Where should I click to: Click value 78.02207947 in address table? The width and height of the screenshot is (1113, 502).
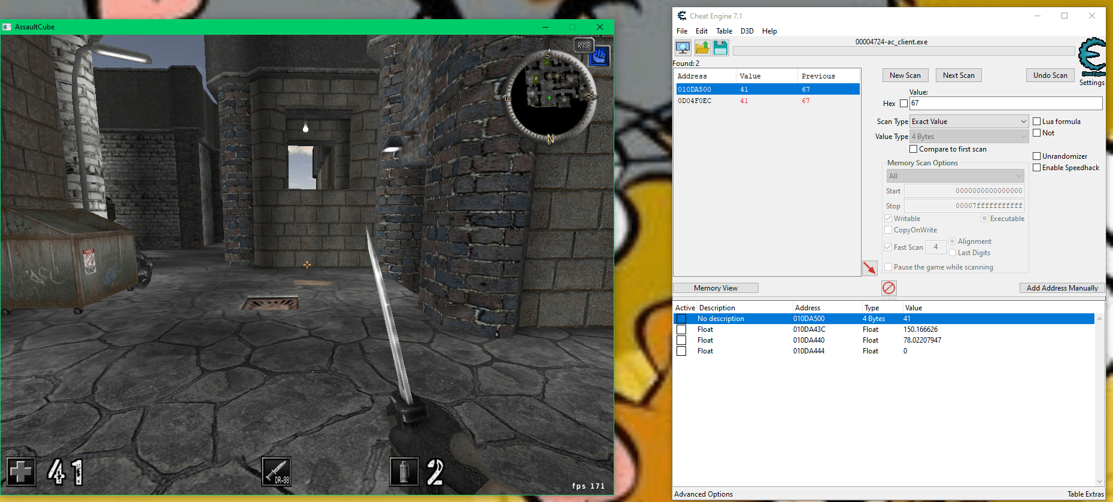[x=922, y=340]
